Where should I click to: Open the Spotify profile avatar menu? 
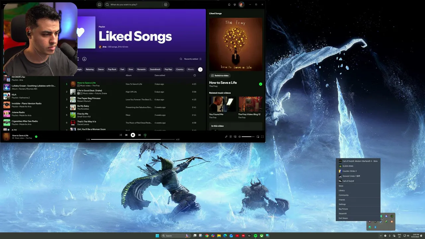pos(241,5)
